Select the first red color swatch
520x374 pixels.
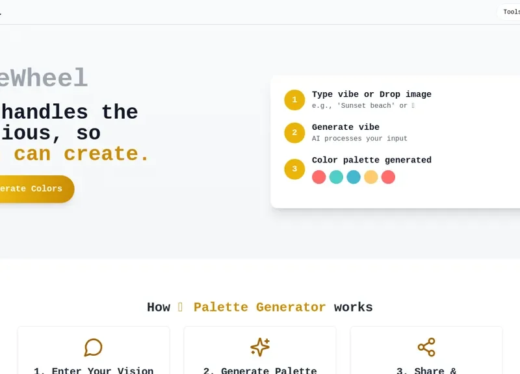[x=319, y=176]
